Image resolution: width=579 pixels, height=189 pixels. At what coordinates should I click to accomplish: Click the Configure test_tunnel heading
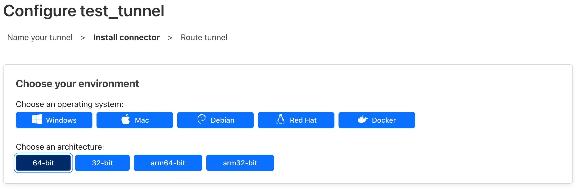pyautogui.click(x=85, y=11)
